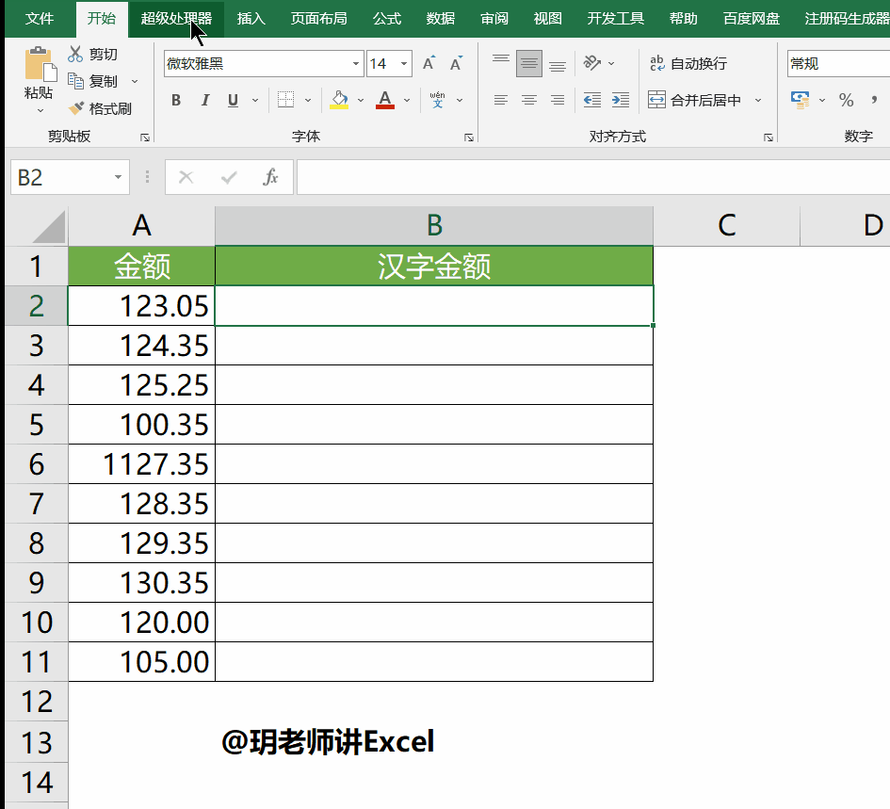Viewport: 890px width, 809px height.
Task: Expand borders options arrow
Action: click(308, 101)
